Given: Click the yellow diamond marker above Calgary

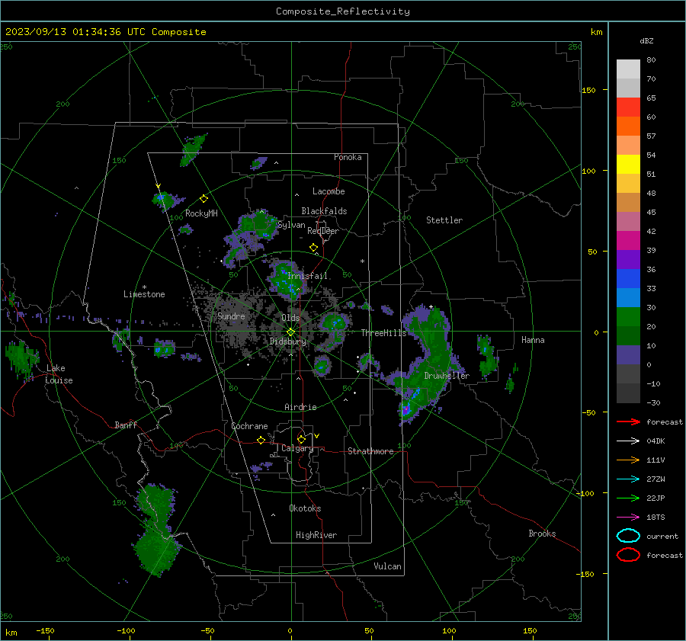Looking at the screenshot, I should tap(301, 439).
